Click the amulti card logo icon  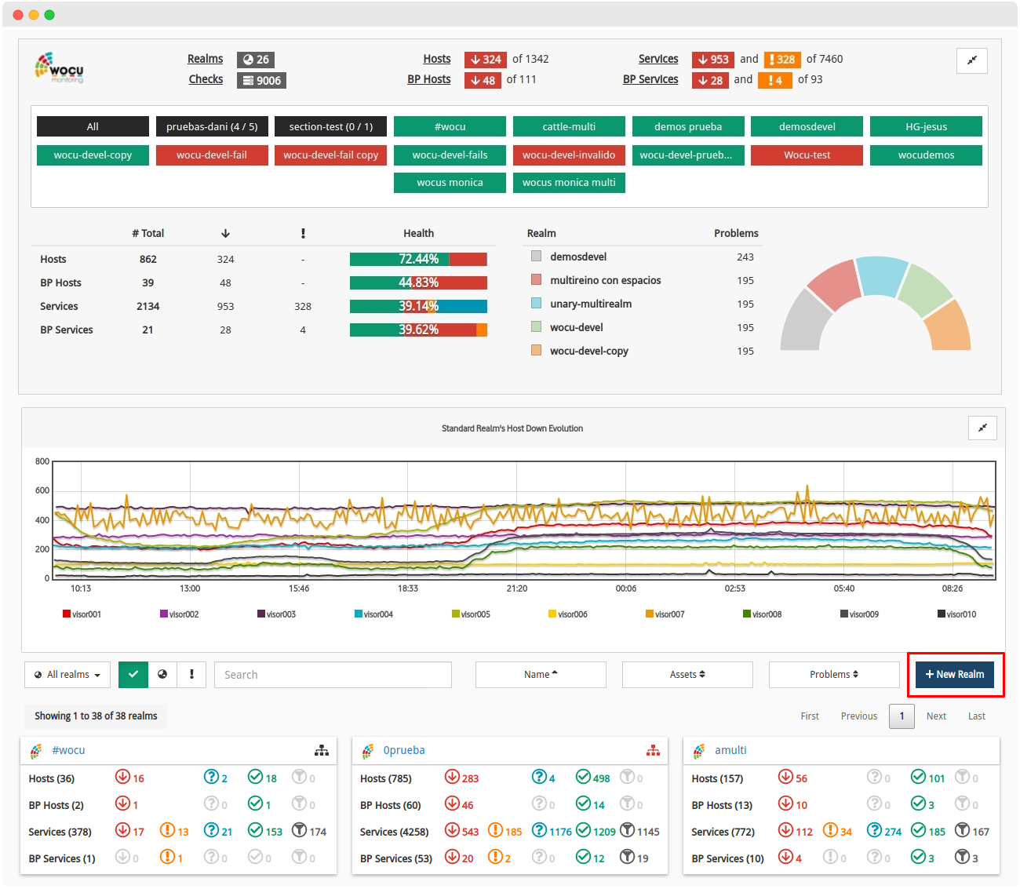click(x=699, y=751)
